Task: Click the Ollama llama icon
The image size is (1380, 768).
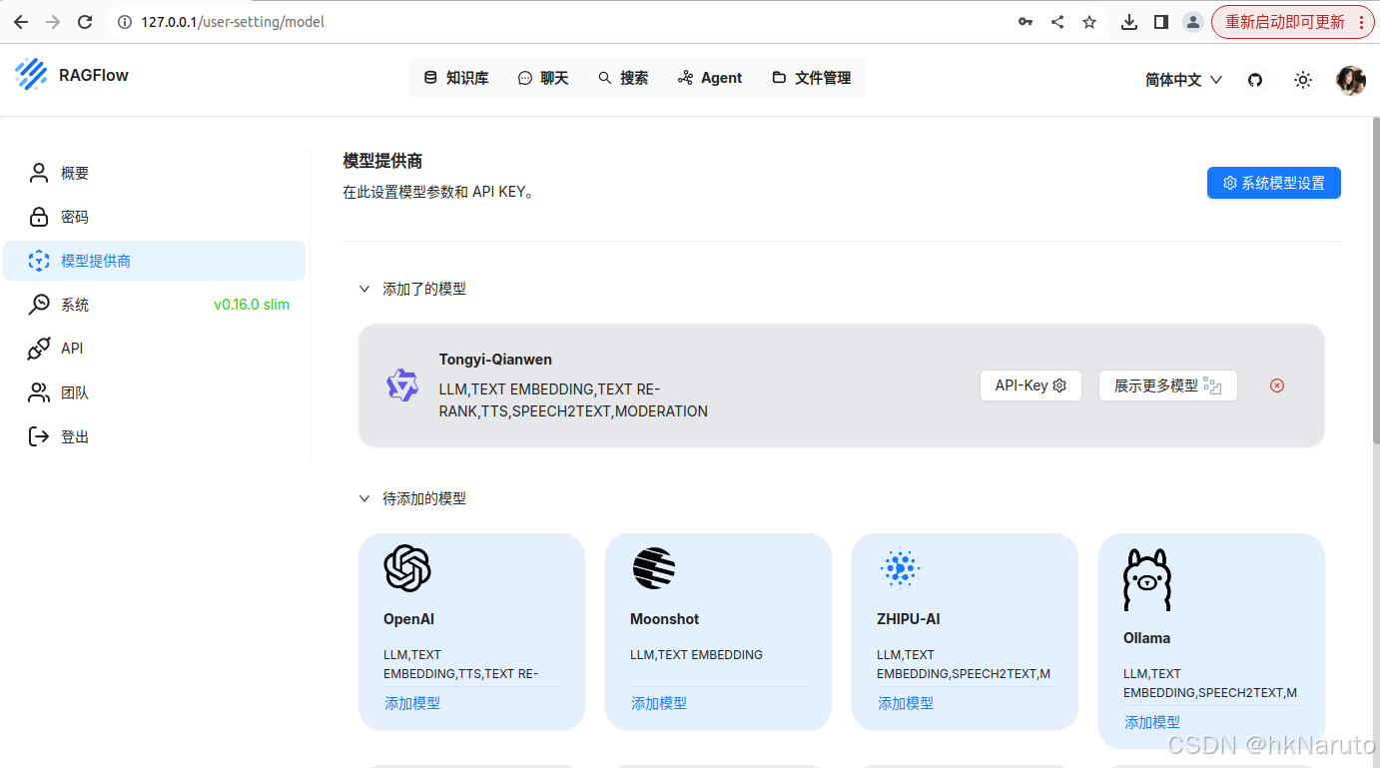Action: pos(1146,579)
